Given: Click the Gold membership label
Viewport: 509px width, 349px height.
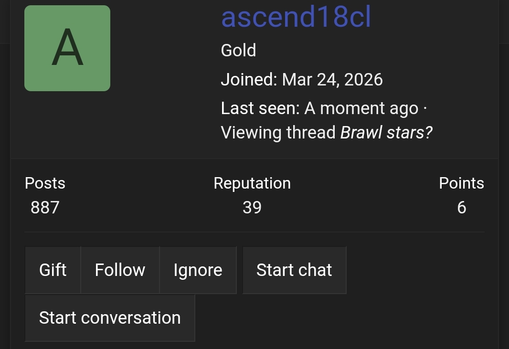Looking at the screenshot, I should pyautogui.click(x=238, y=50).
